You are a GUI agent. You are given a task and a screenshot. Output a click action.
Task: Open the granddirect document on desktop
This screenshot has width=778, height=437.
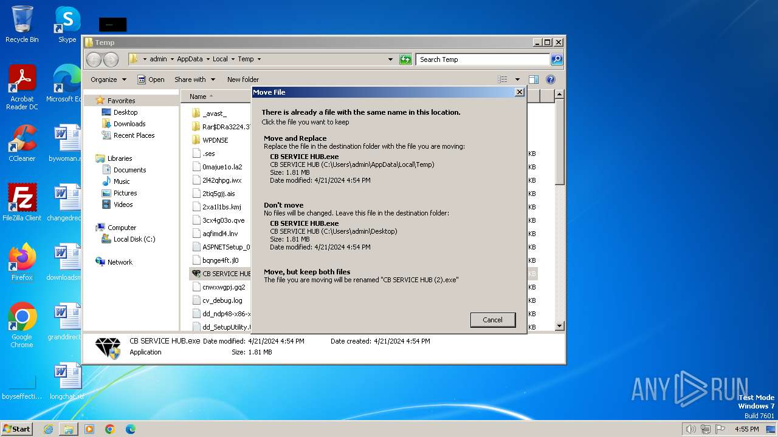click(66, 322)
